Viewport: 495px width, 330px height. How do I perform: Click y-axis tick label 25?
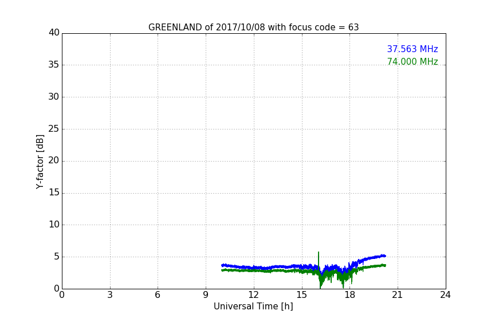pos(54,128)
